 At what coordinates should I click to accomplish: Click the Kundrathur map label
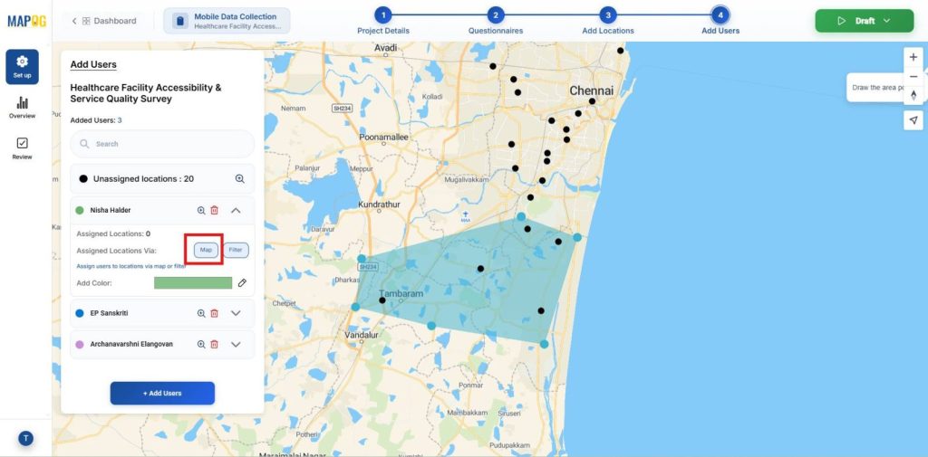pyautogui.click(x=380, y=205)
